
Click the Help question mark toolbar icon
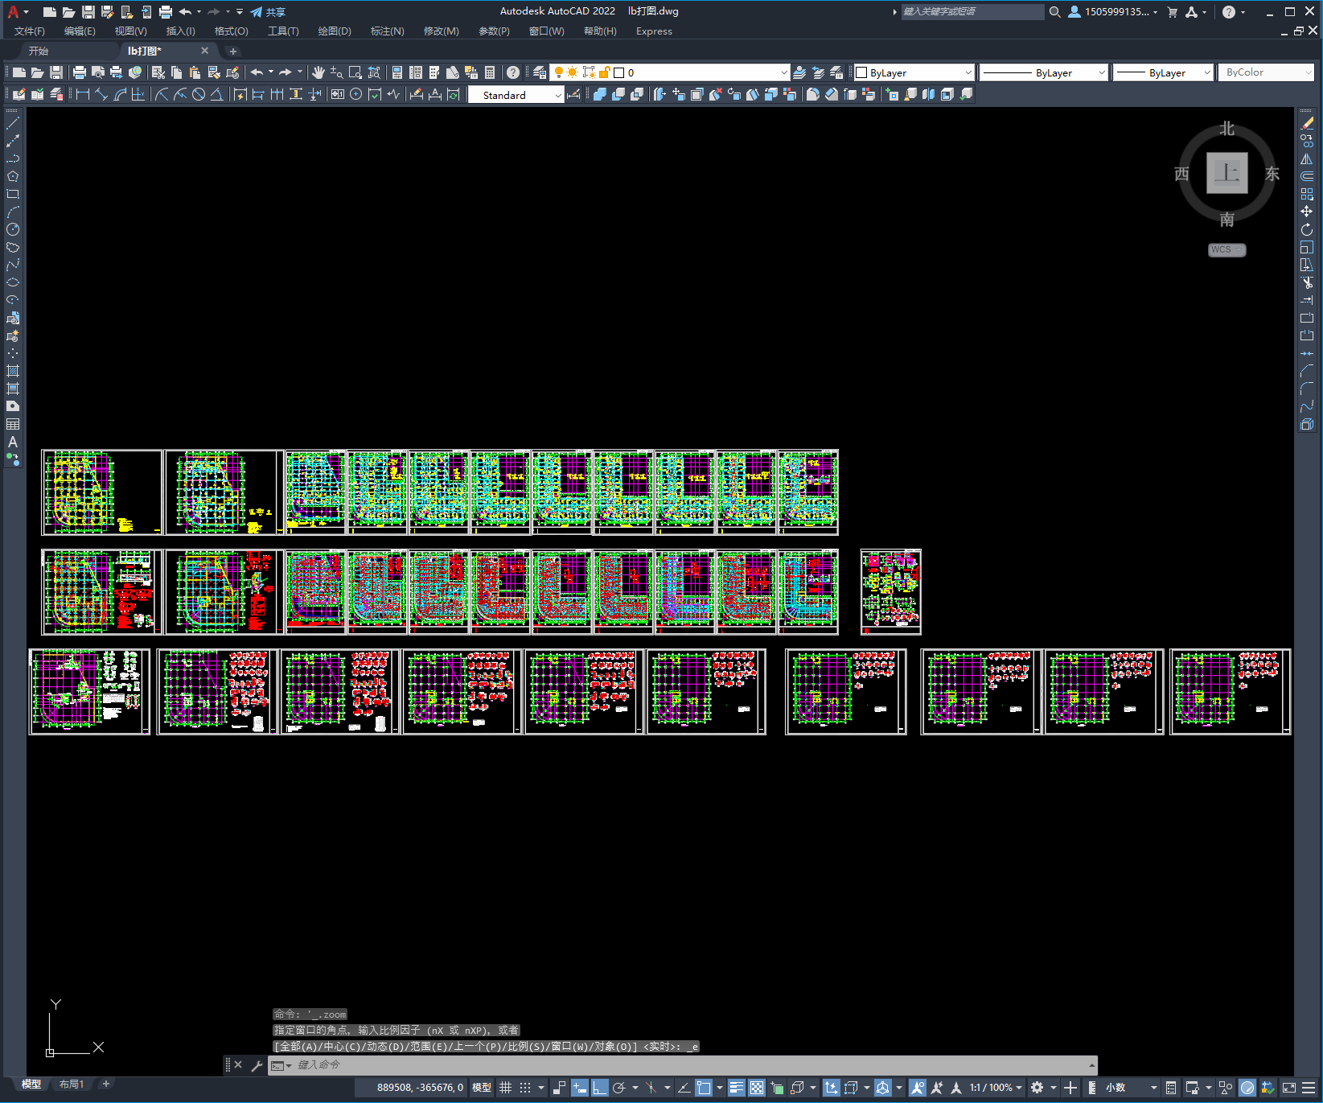click(513, 72)
